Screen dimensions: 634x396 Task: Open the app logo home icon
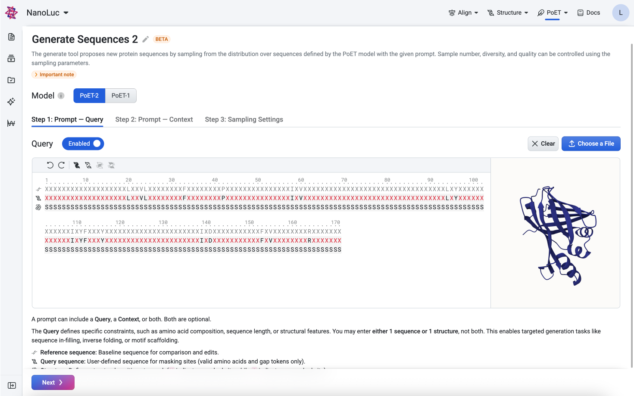coord(11,12)
